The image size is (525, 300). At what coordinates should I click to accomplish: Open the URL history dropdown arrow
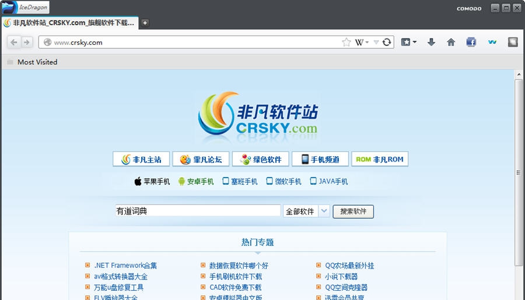click(x=376, y=43)
